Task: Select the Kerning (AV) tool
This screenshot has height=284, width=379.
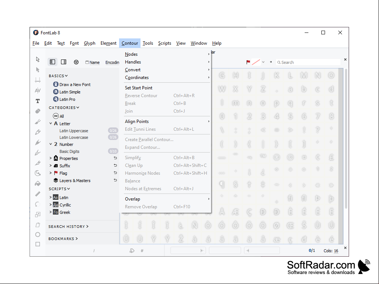Action: 38,90
